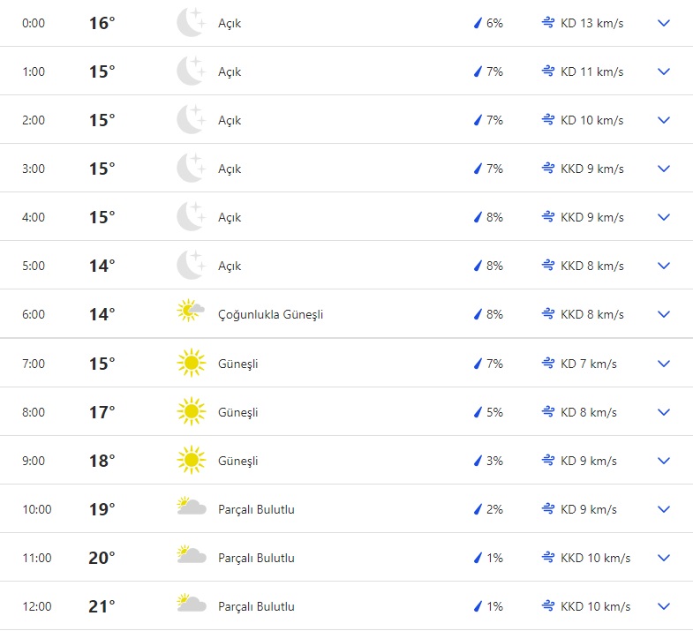The height and width of the screenshot is (631, 693).
Task: Click the 21° temperature at 12:00
Action: [x=102, y=606]
